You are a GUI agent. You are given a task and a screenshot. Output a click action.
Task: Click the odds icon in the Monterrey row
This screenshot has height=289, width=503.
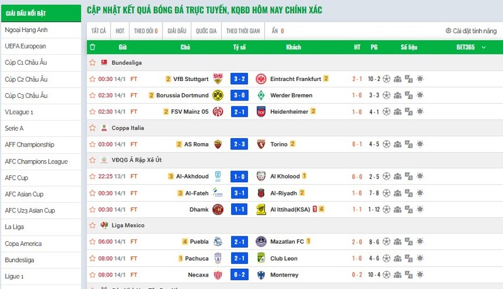tap(409, 275)
